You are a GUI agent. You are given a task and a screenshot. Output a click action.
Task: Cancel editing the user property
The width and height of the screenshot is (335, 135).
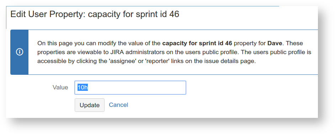[x=118, y=105]
